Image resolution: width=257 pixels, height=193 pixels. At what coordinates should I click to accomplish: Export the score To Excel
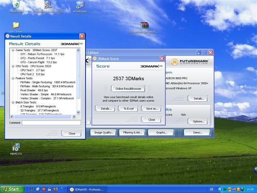(128, 109)
